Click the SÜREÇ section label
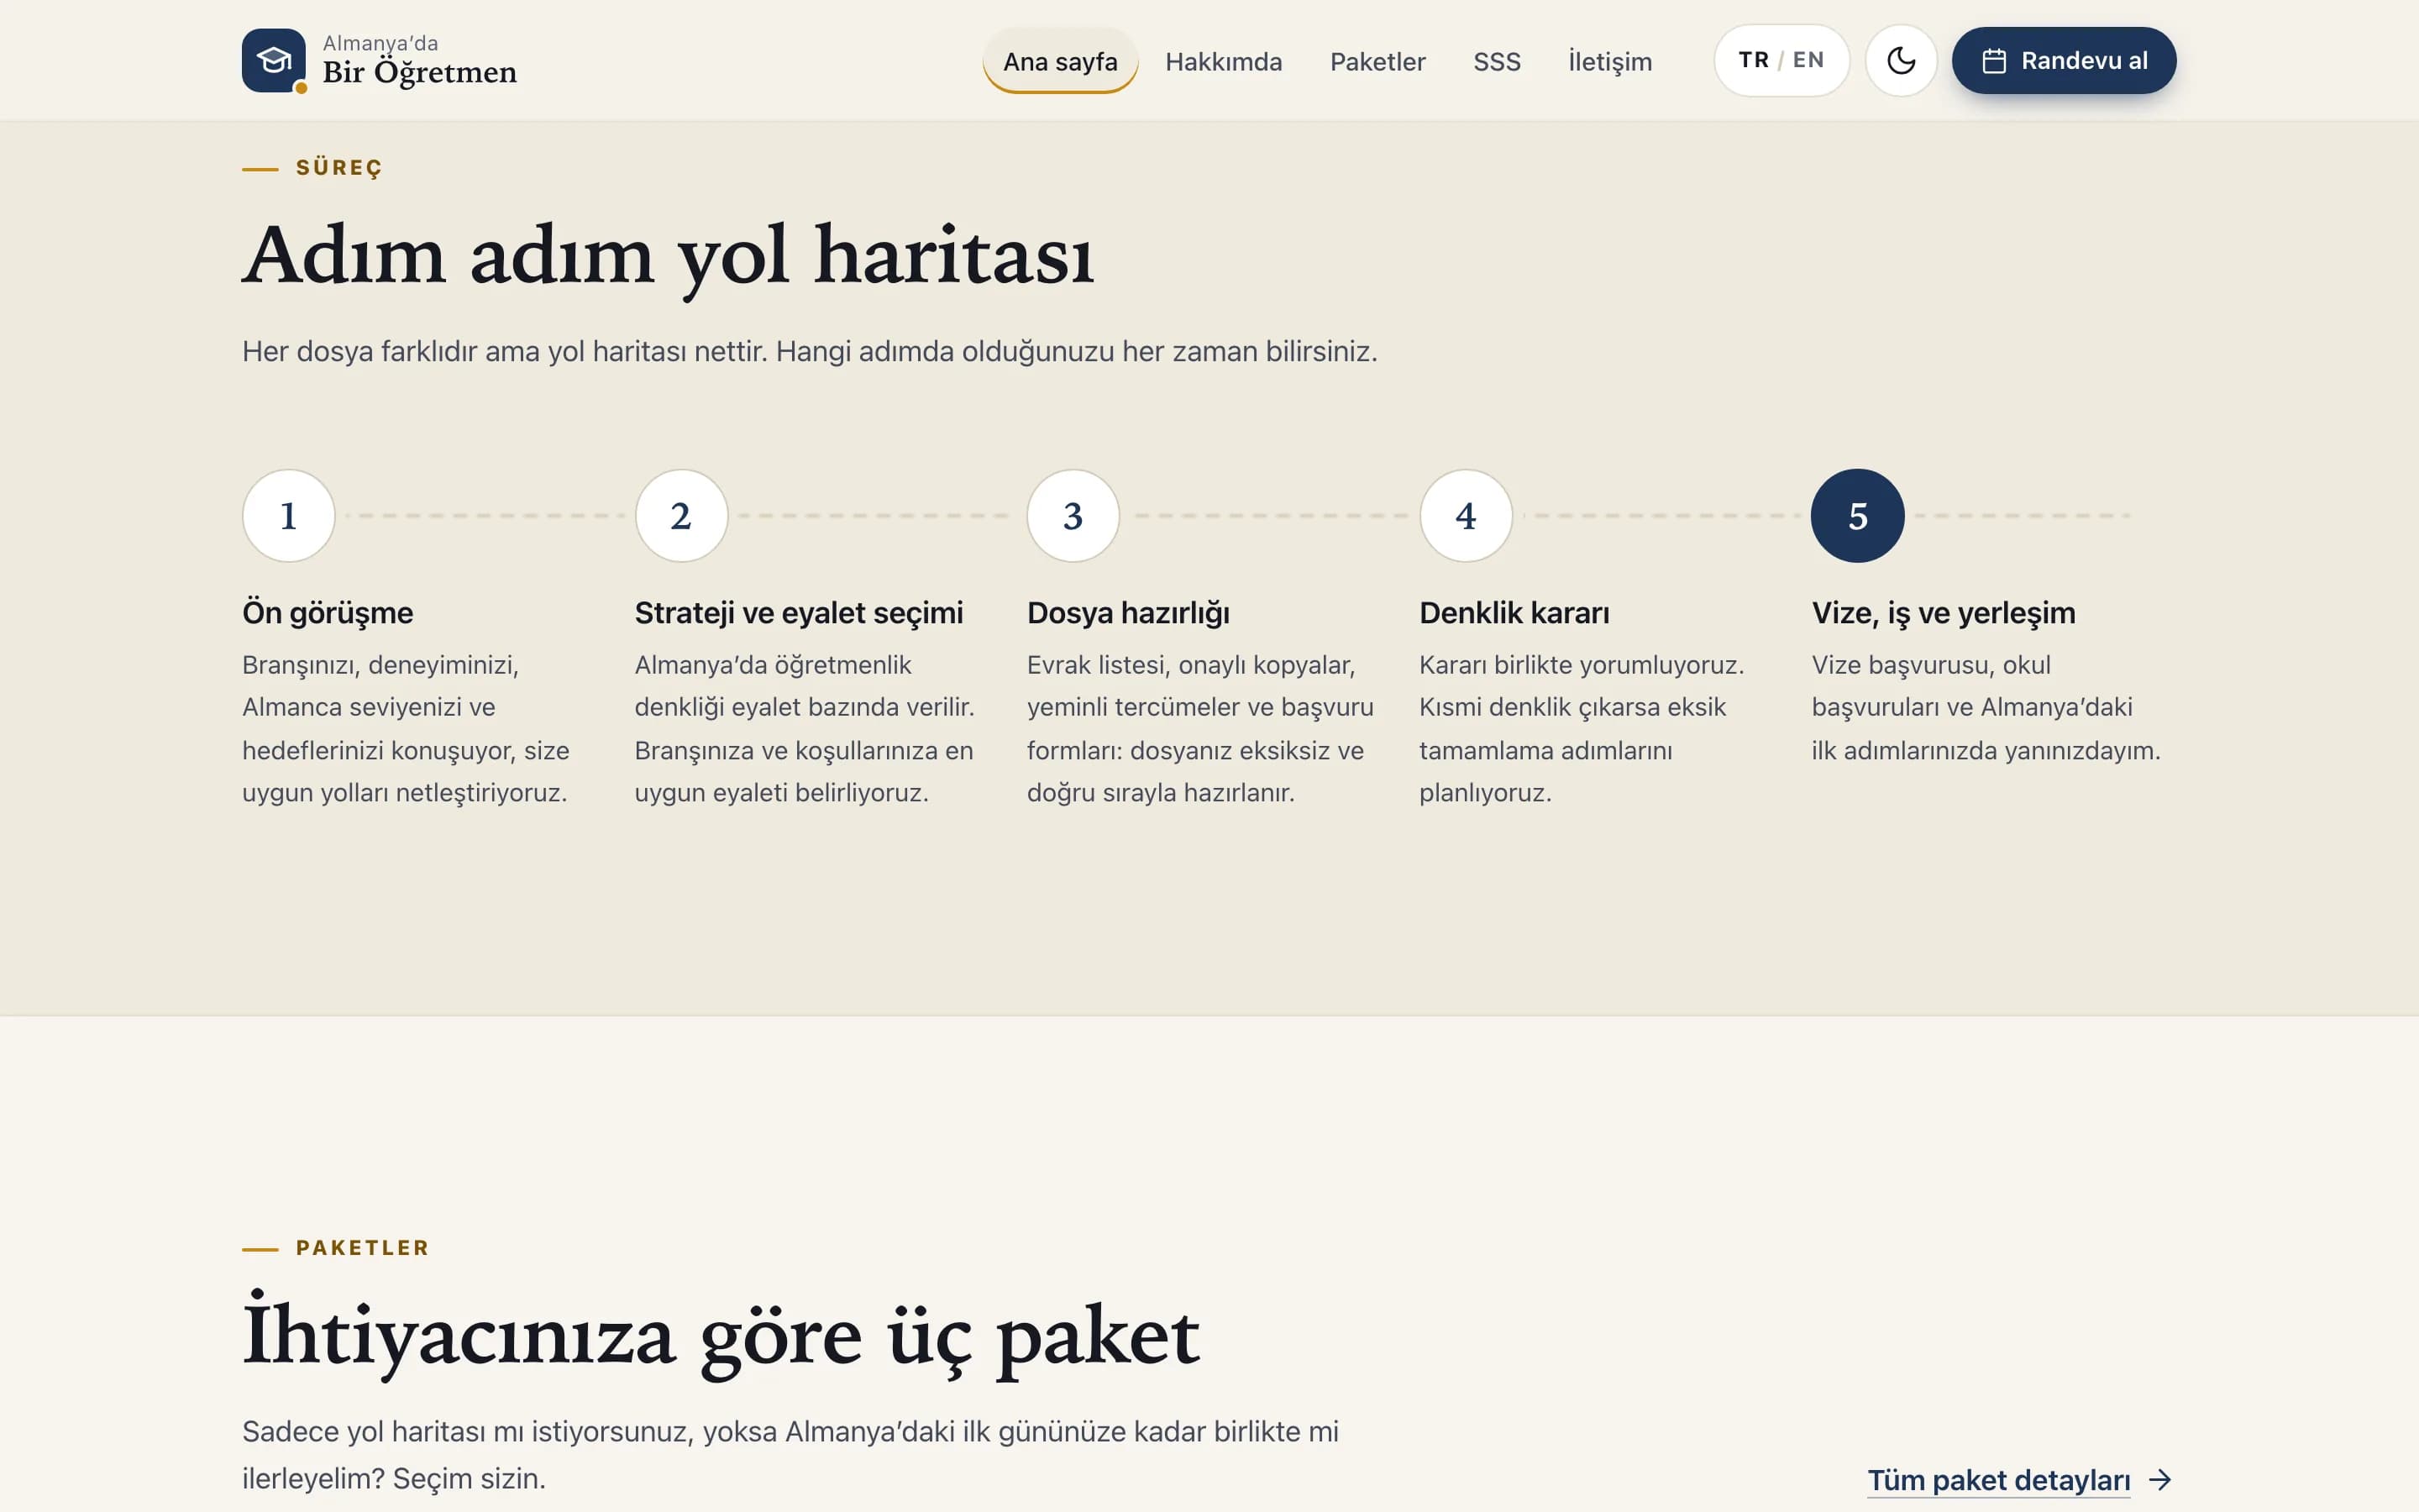Screen dimensions: 2419x1512 [338, 168]
